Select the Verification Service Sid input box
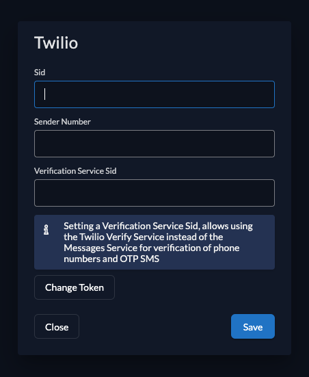This screenshot has height=377, width=309. [154, 193]
